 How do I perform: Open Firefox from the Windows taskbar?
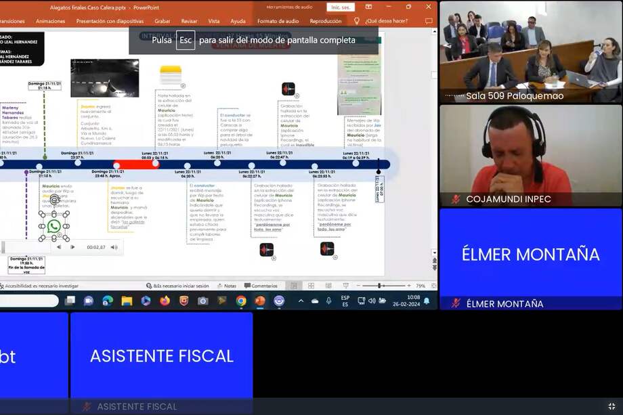pos(165,301)
